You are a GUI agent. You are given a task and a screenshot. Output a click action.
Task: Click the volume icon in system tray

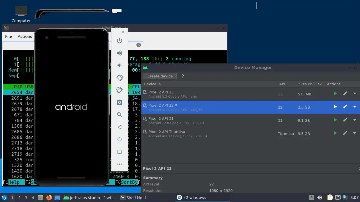(x=319, y=198)
